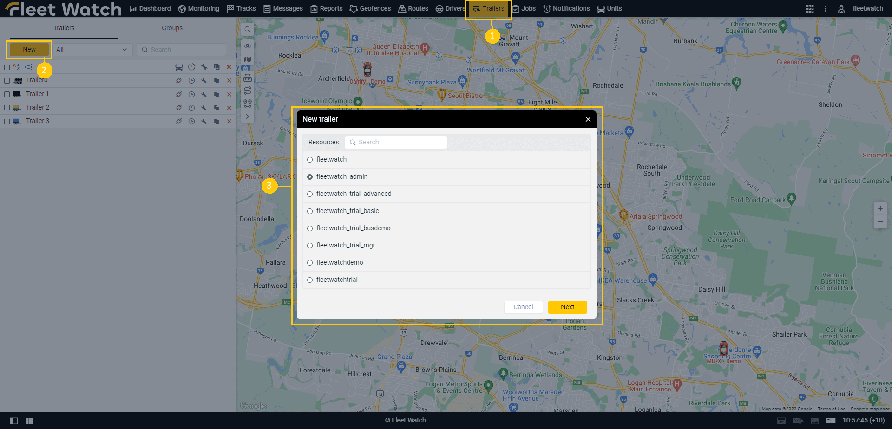Viewport: 892px width, 429px height.
Task: Delete Trailer 3 with red X icon
Action: pos(229,121)
